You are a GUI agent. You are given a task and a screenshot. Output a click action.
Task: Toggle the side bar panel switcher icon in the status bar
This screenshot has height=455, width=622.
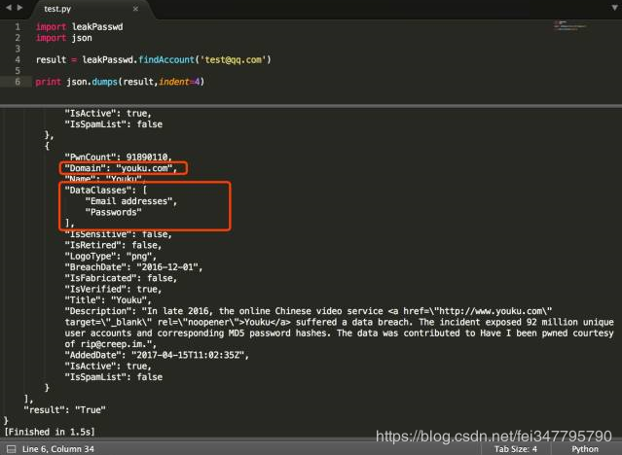tap(12, 449)
